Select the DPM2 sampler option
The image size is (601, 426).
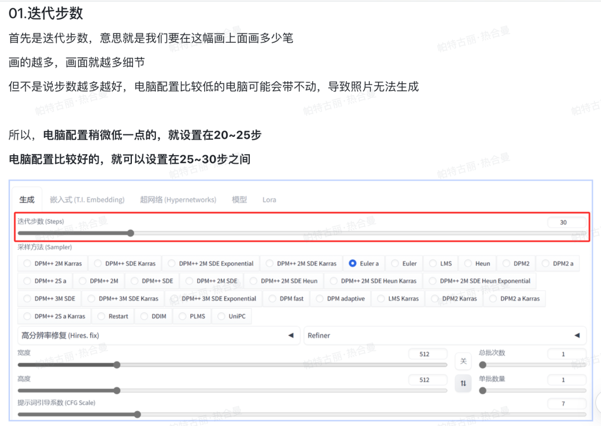click(x=516, y=264)
